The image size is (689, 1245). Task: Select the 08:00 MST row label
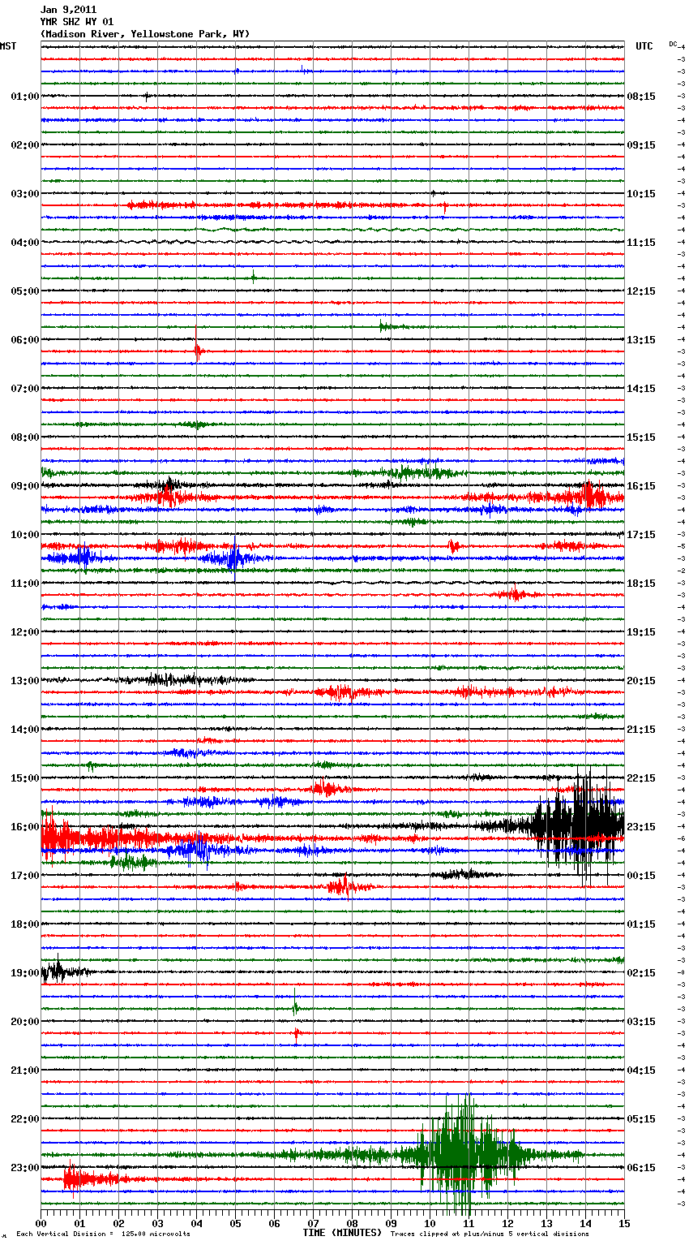(x=25, y=437)
